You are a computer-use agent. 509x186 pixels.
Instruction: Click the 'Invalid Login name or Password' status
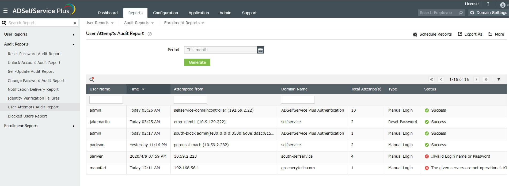461,156
